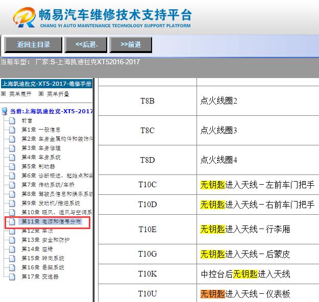Open 第5章 制动器

[x=38, y=166]
